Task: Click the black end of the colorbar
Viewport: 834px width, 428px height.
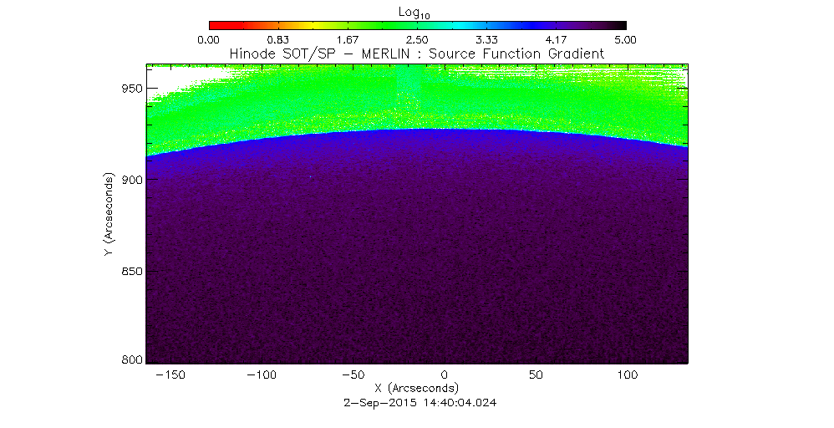Action: pos(618,25)
